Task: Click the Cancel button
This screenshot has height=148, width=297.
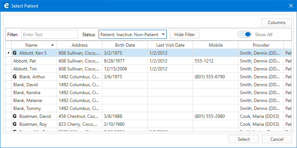Action: point(277,139)
